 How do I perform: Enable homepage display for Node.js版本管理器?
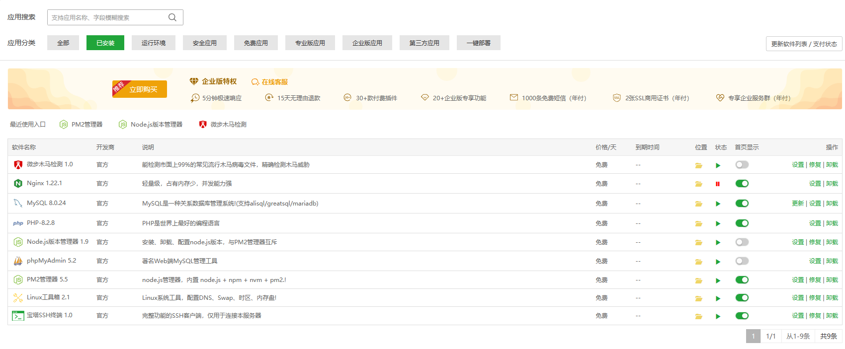pyautogui.click(x=742, y=242)
